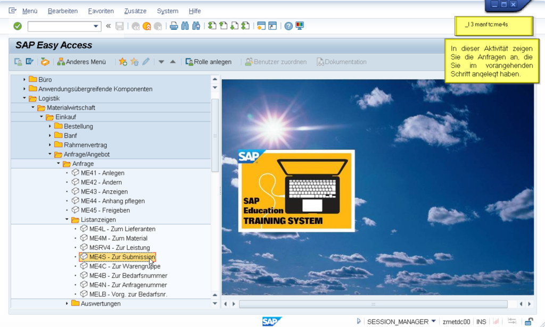Click the lock icon in status bar
Viewport: 545px width, 327px height.
529,321
